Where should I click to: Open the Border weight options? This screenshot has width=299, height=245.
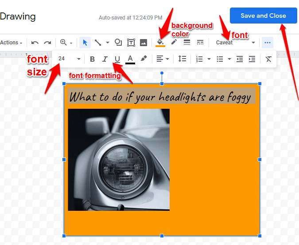pos(187,42)
